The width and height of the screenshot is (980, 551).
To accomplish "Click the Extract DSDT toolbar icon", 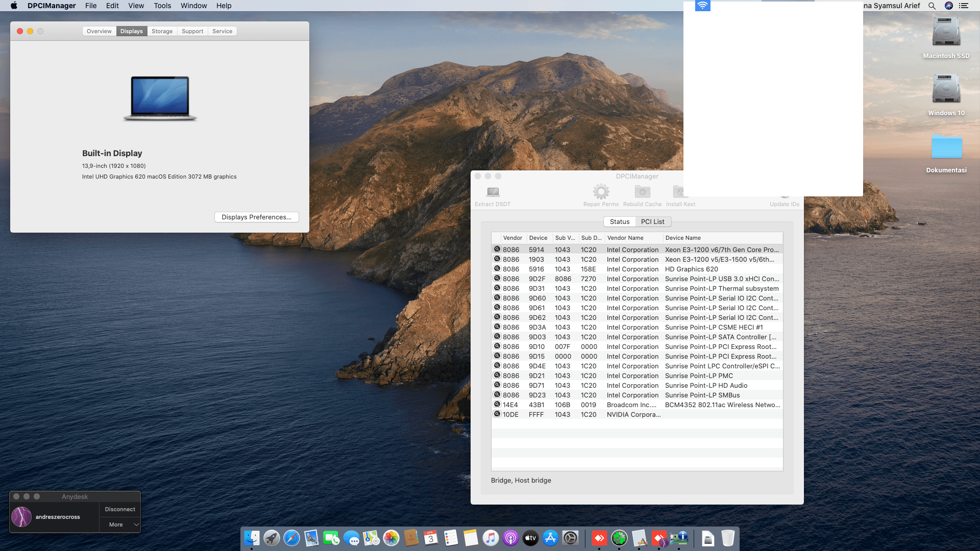I will pyautogui.click(x=493, y=192).
